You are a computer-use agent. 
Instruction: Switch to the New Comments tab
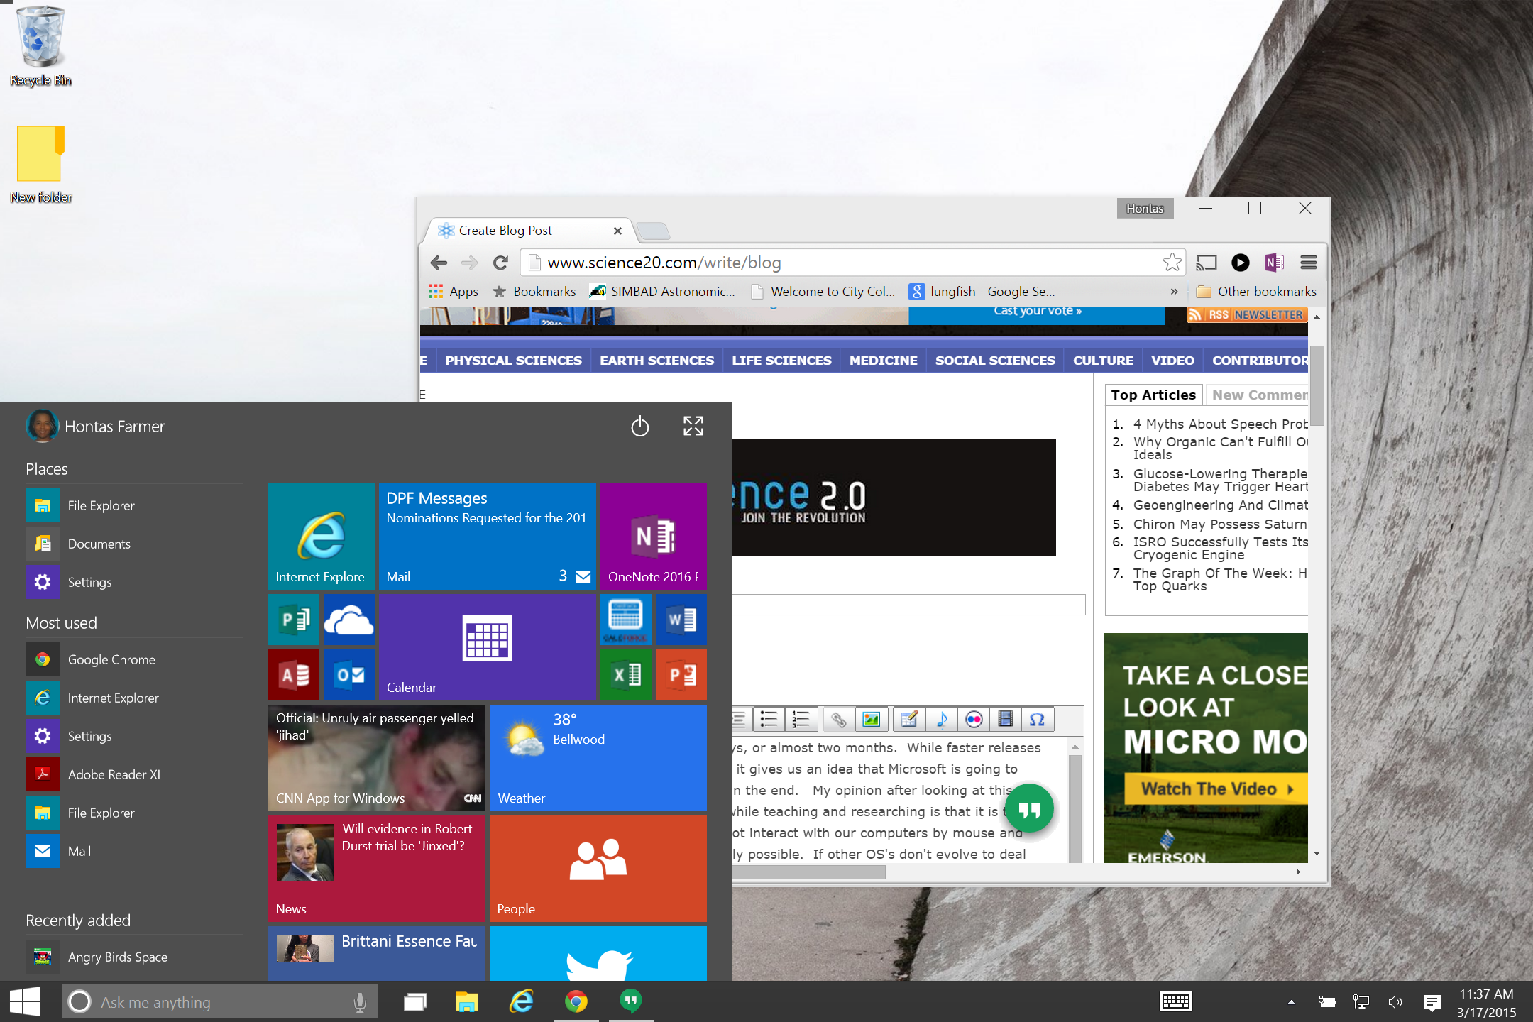point(1258,395)
